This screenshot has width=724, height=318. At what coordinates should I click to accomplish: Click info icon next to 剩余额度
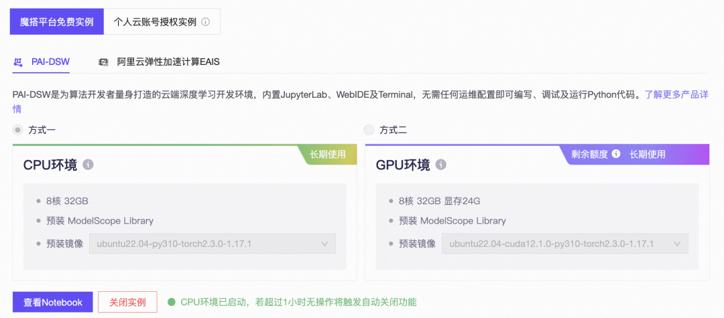616,154
